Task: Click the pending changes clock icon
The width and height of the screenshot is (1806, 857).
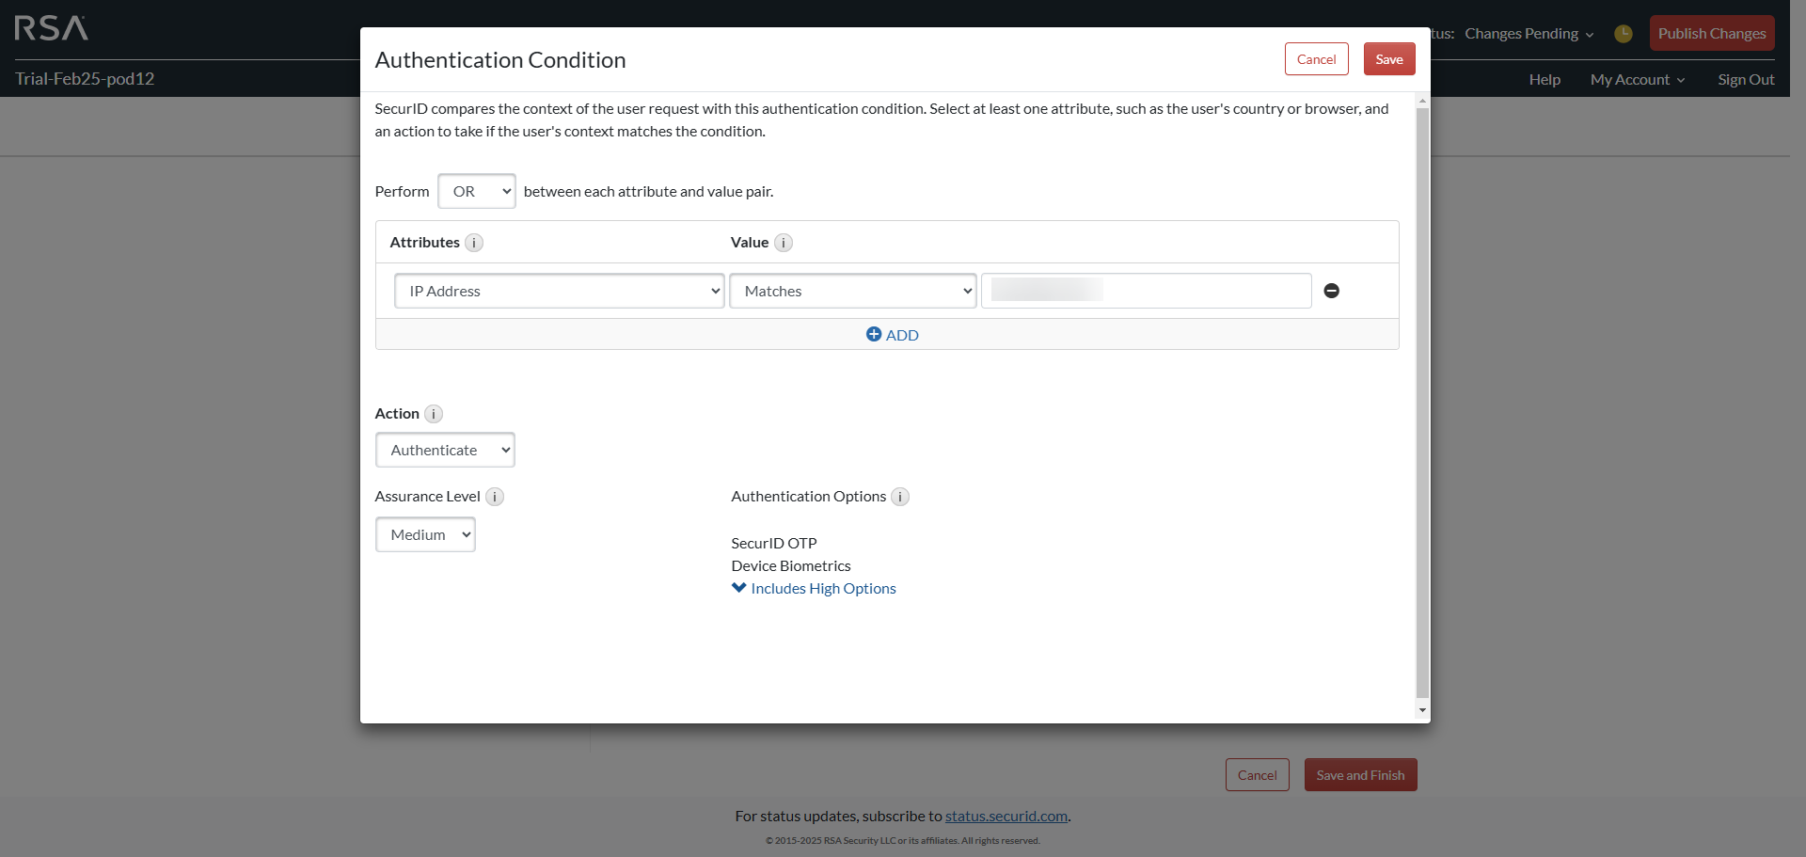Action: [x=1623, y=34]
